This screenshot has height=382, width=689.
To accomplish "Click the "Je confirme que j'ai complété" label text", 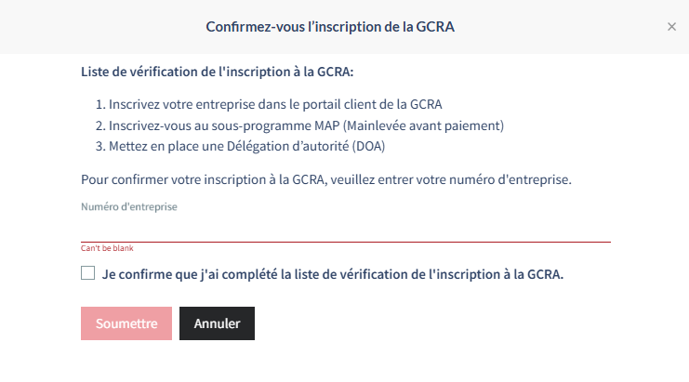I will [334, 274].
